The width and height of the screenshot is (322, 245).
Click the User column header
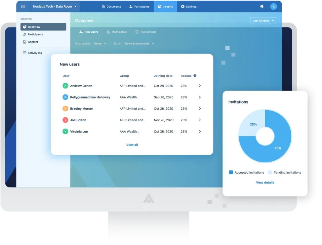coord(66,76)
